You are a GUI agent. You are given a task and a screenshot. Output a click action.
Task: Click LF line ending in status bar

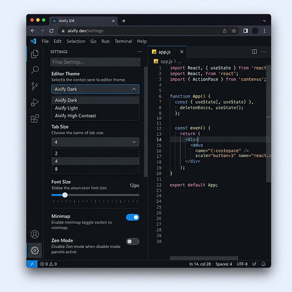click(x=254, y=264)
